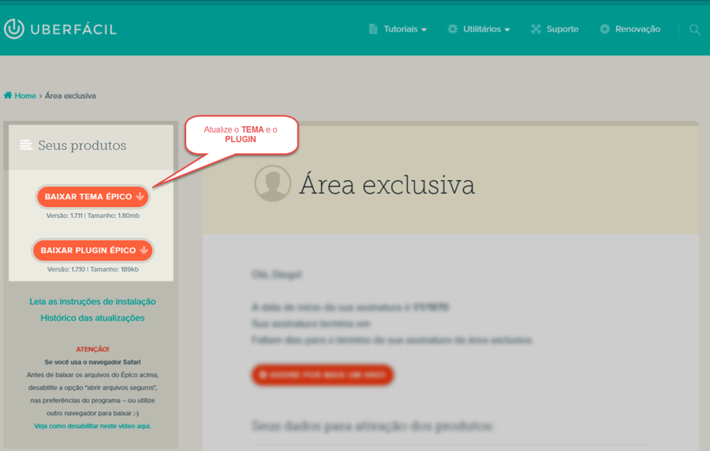This screenshot has height=451, width=710.
Task: Click the Tutoriais document icon
Action: 373,29
